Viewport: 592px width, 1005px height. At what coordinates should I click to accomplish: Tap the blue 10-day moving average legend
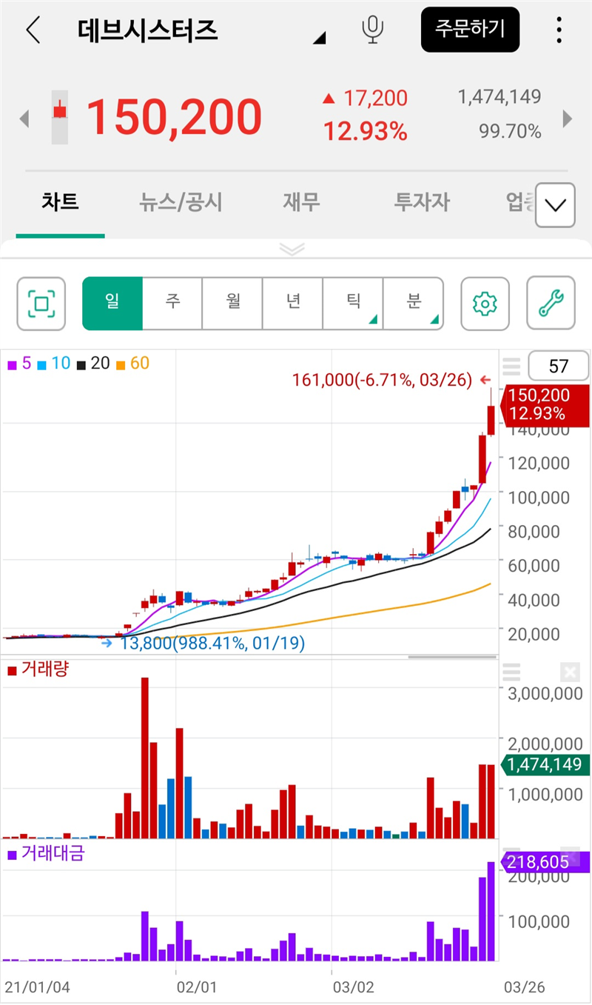(53, 364)
